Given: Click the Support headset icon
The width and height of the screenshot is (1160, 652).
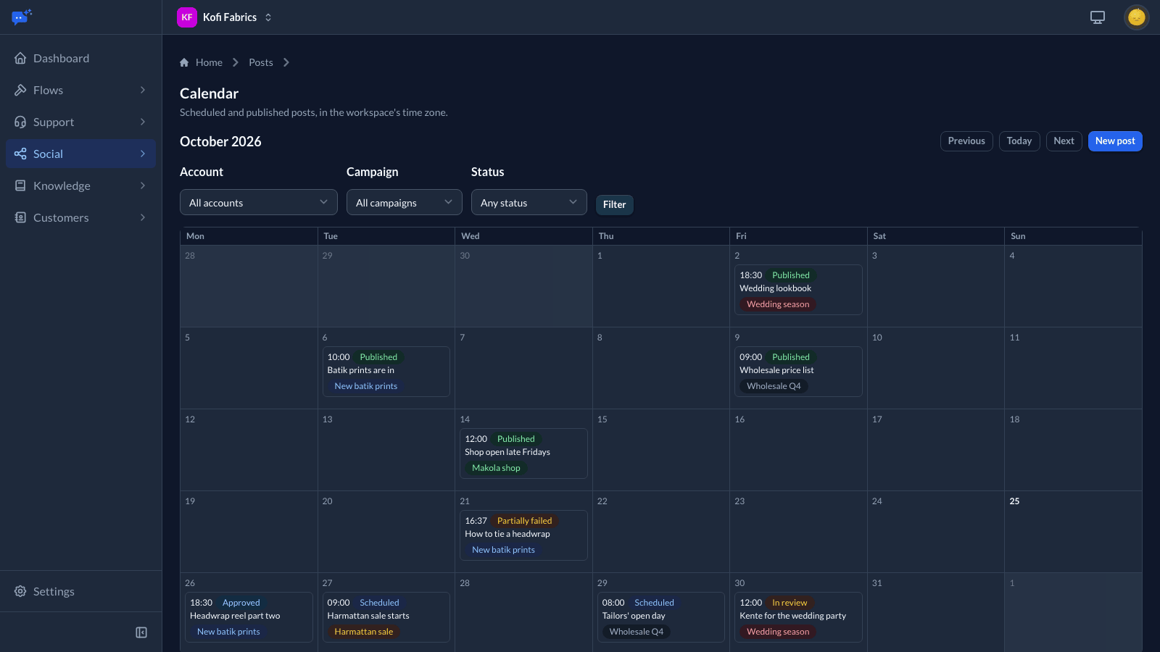Looking at the screenshot, I should coord(20,122).
